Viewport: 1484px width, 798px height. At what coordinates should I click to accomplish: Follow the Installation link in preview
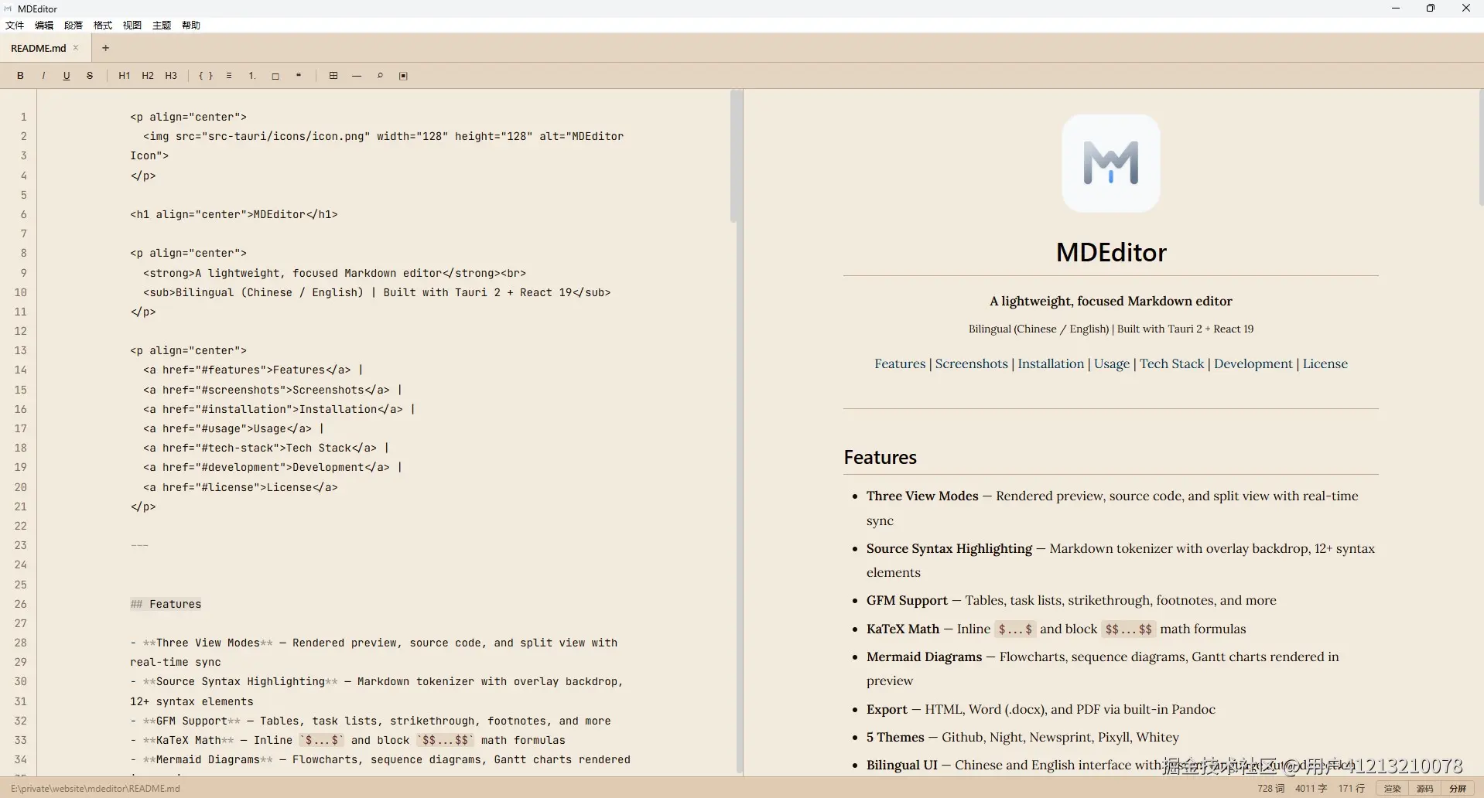point(1051,363)
